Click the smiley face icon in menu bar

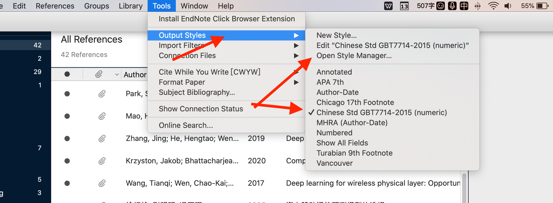click(441, 6)
